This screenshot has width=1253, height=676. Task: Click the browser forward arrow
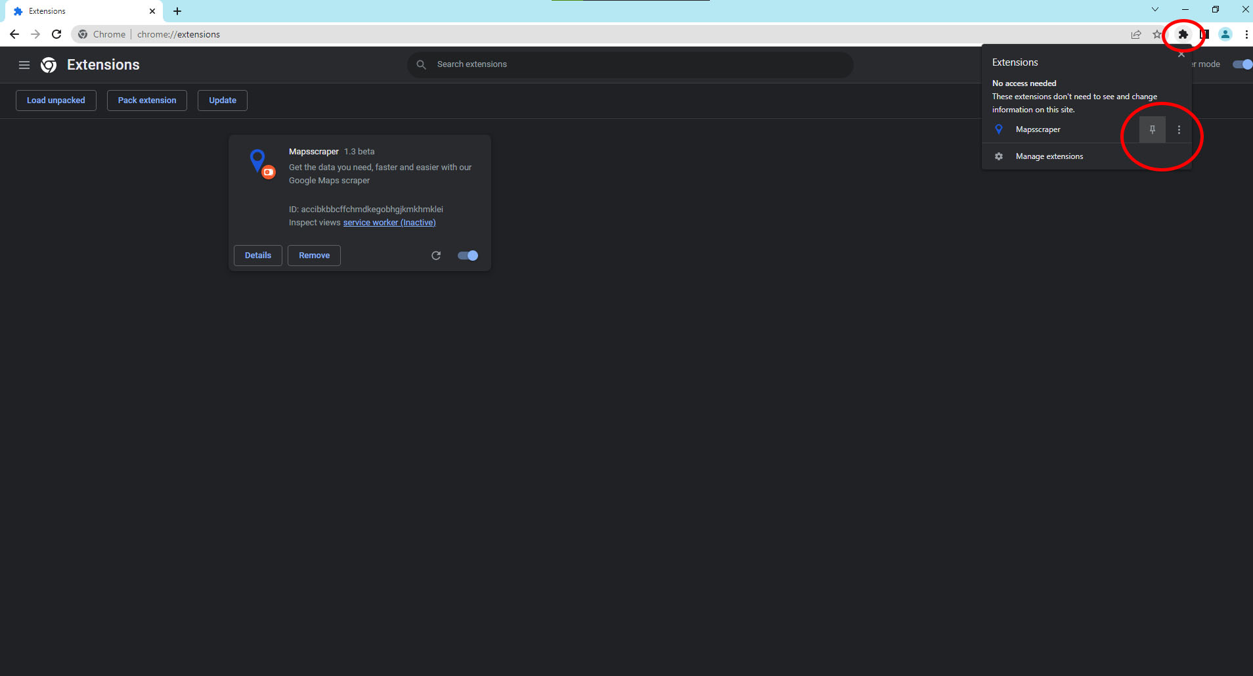(x=35, y=34)
